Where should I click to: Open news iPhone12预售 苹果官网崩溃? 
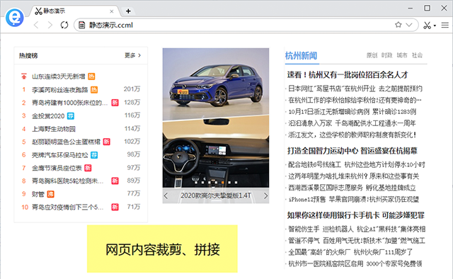click(354, 199)
